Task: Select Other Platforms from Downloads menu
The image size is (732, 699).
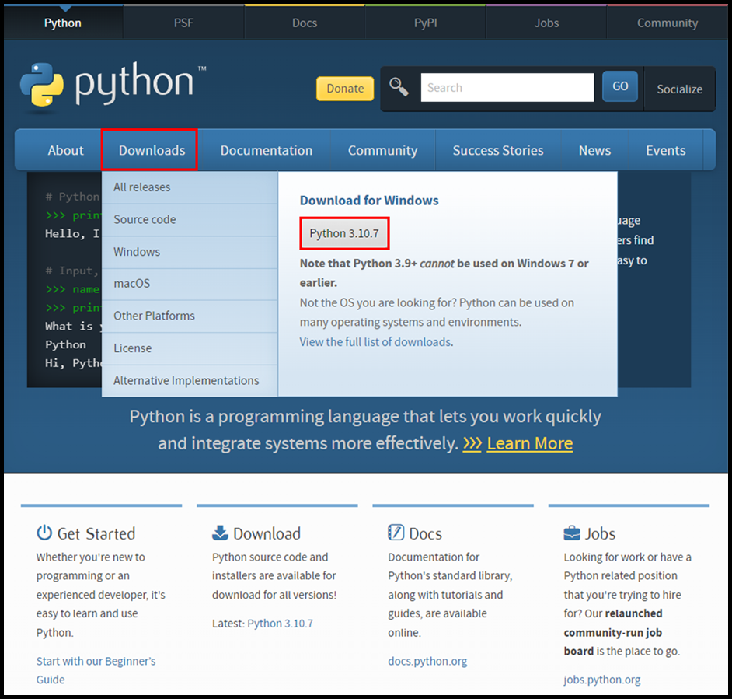Action: tap(190, 316)
